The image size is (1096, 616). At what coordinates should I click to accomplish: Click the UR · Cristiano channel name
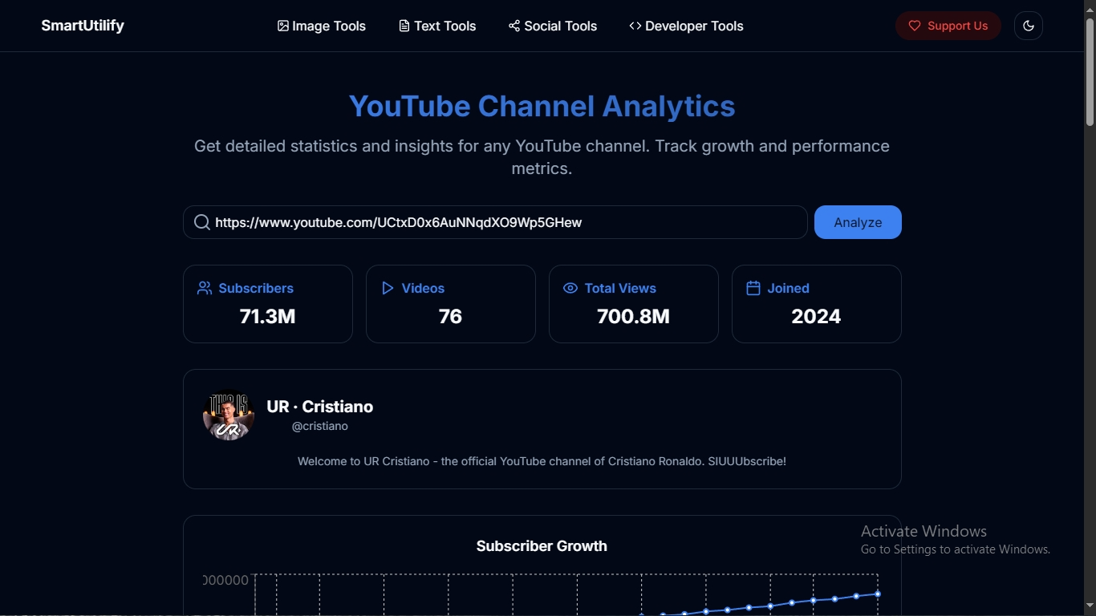[320, 407]
